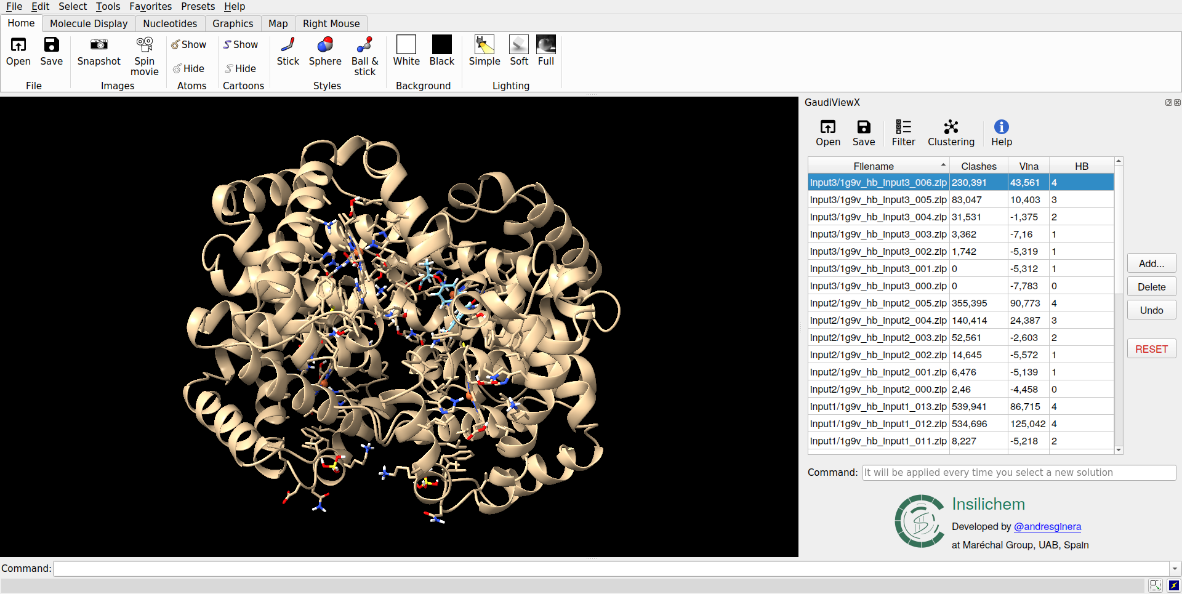Screen dimensions: 1182x594
Task: Hide cartoons button
Action: coord(241,68)
